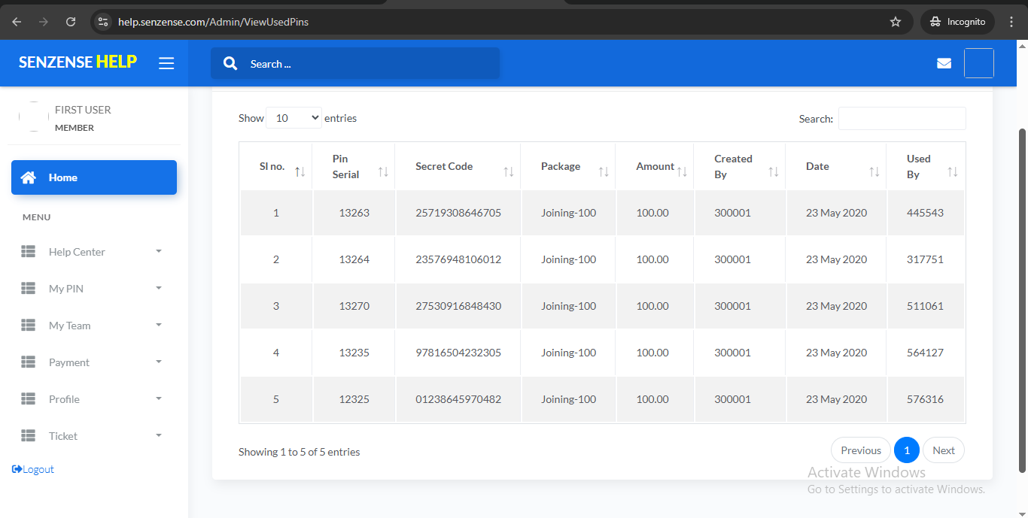Sort by Secret Code column arrows
Screen dimensions: 1028x518
(x=509, y=171)
